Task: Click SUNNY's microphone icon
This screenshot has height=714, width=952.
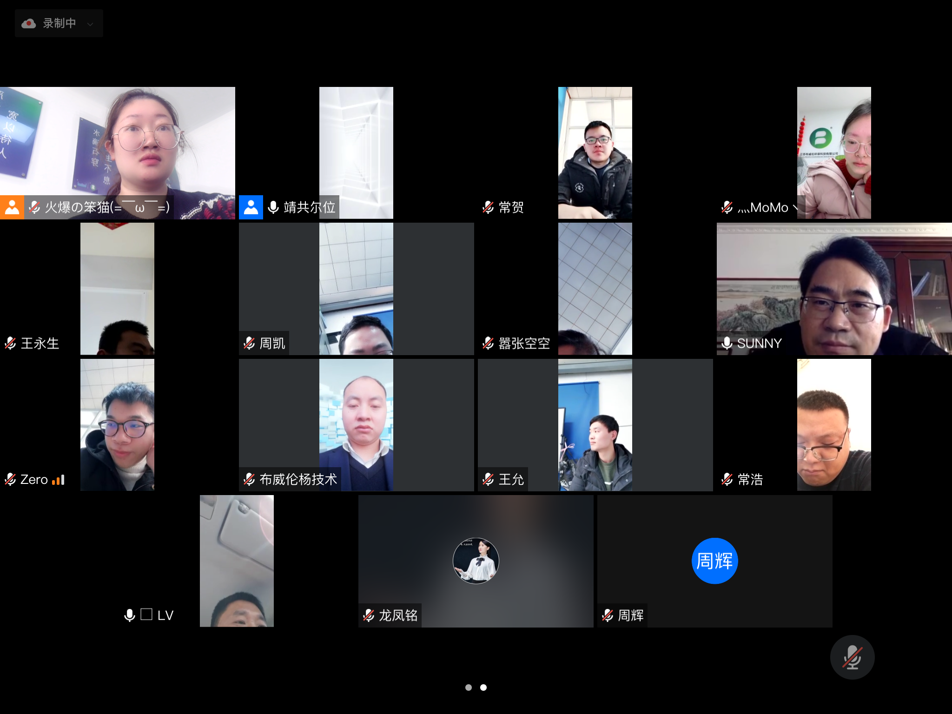Action: pyautogui.click(x=727, y=343)
